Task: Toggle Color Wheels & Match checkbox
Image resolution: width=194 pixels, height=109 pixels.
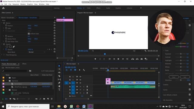Action: point(190,94)
